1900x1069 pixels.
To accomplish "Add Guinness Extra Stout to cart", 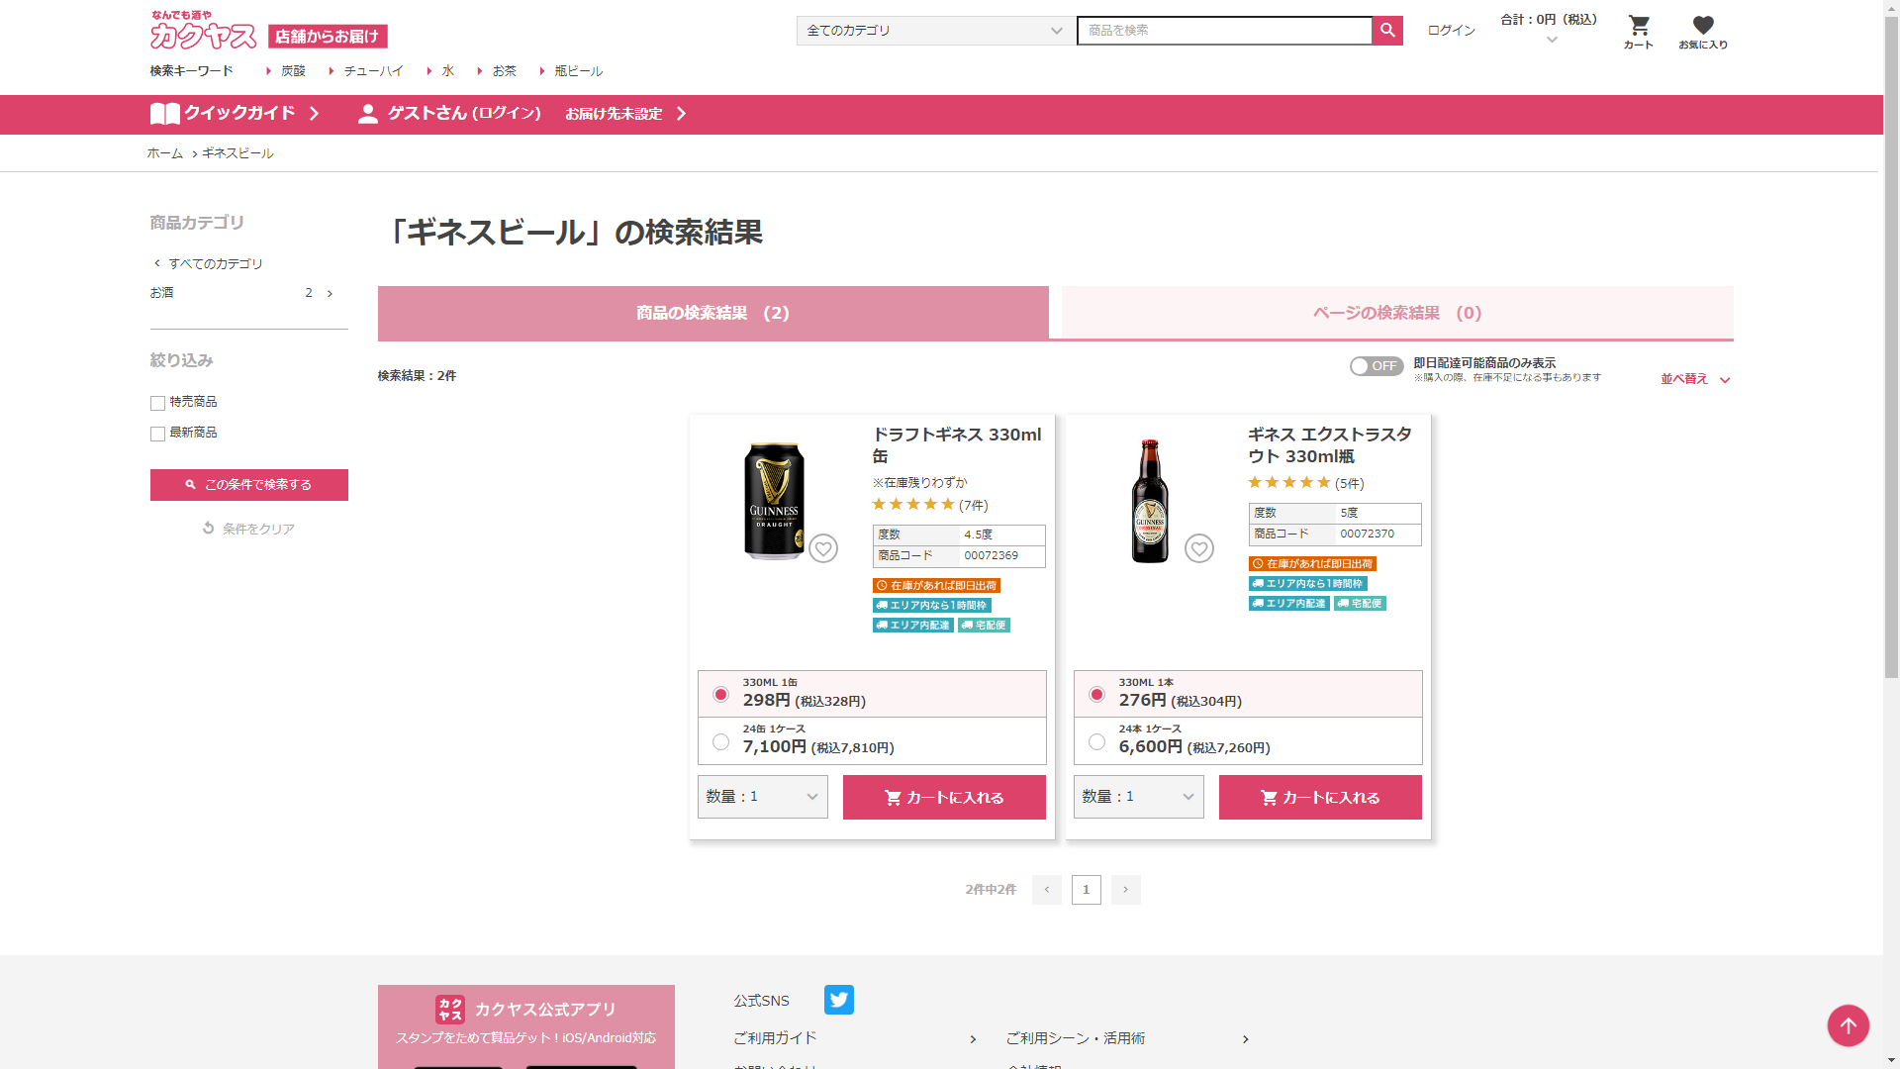I will (1319, 797).
